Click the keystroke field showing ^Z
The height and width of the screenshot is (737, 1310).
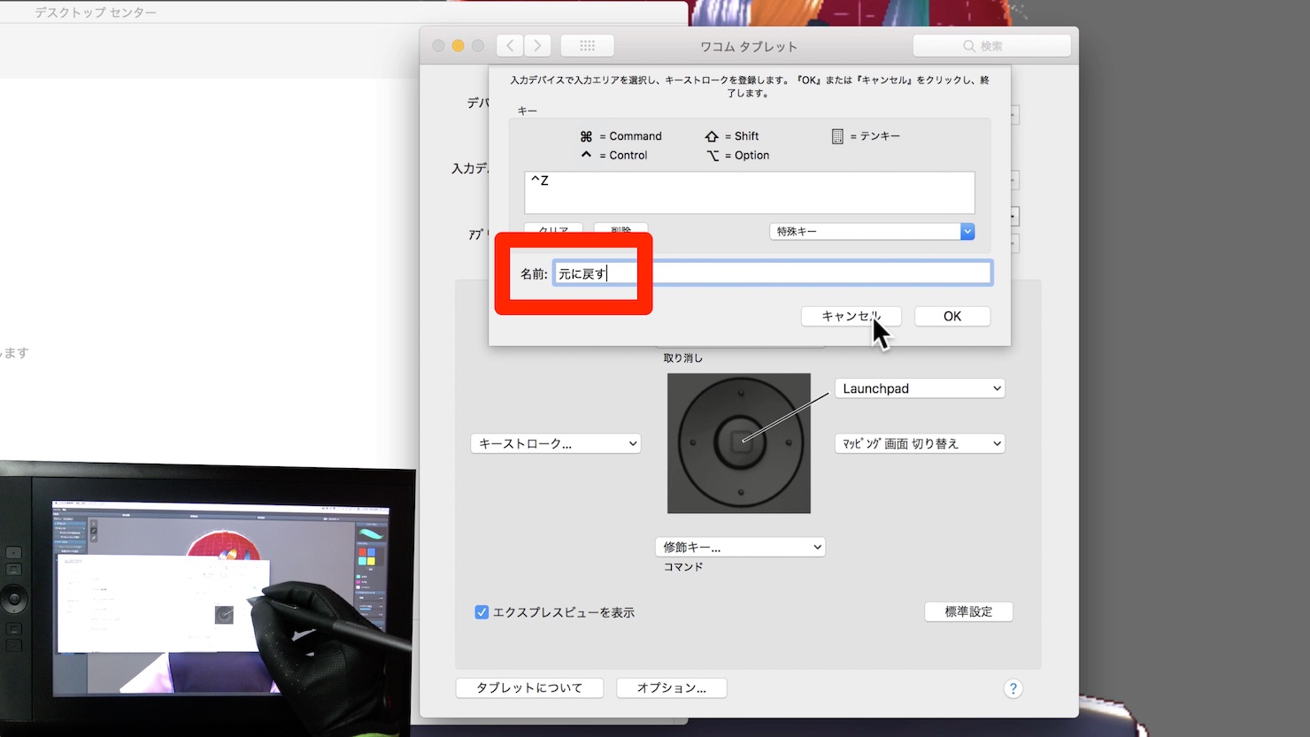[750, 193]
